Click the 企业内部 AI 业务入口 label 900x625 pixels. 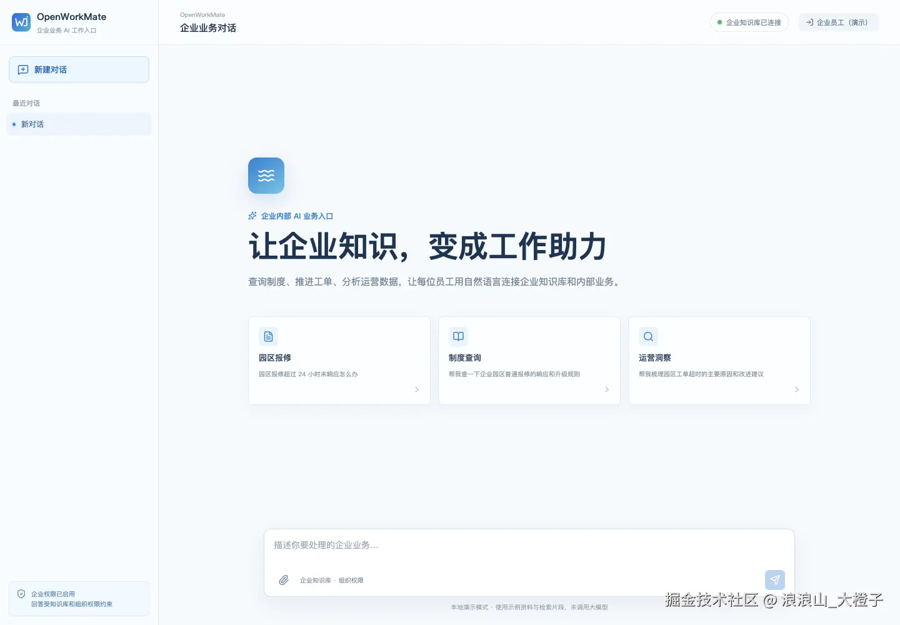297,216
